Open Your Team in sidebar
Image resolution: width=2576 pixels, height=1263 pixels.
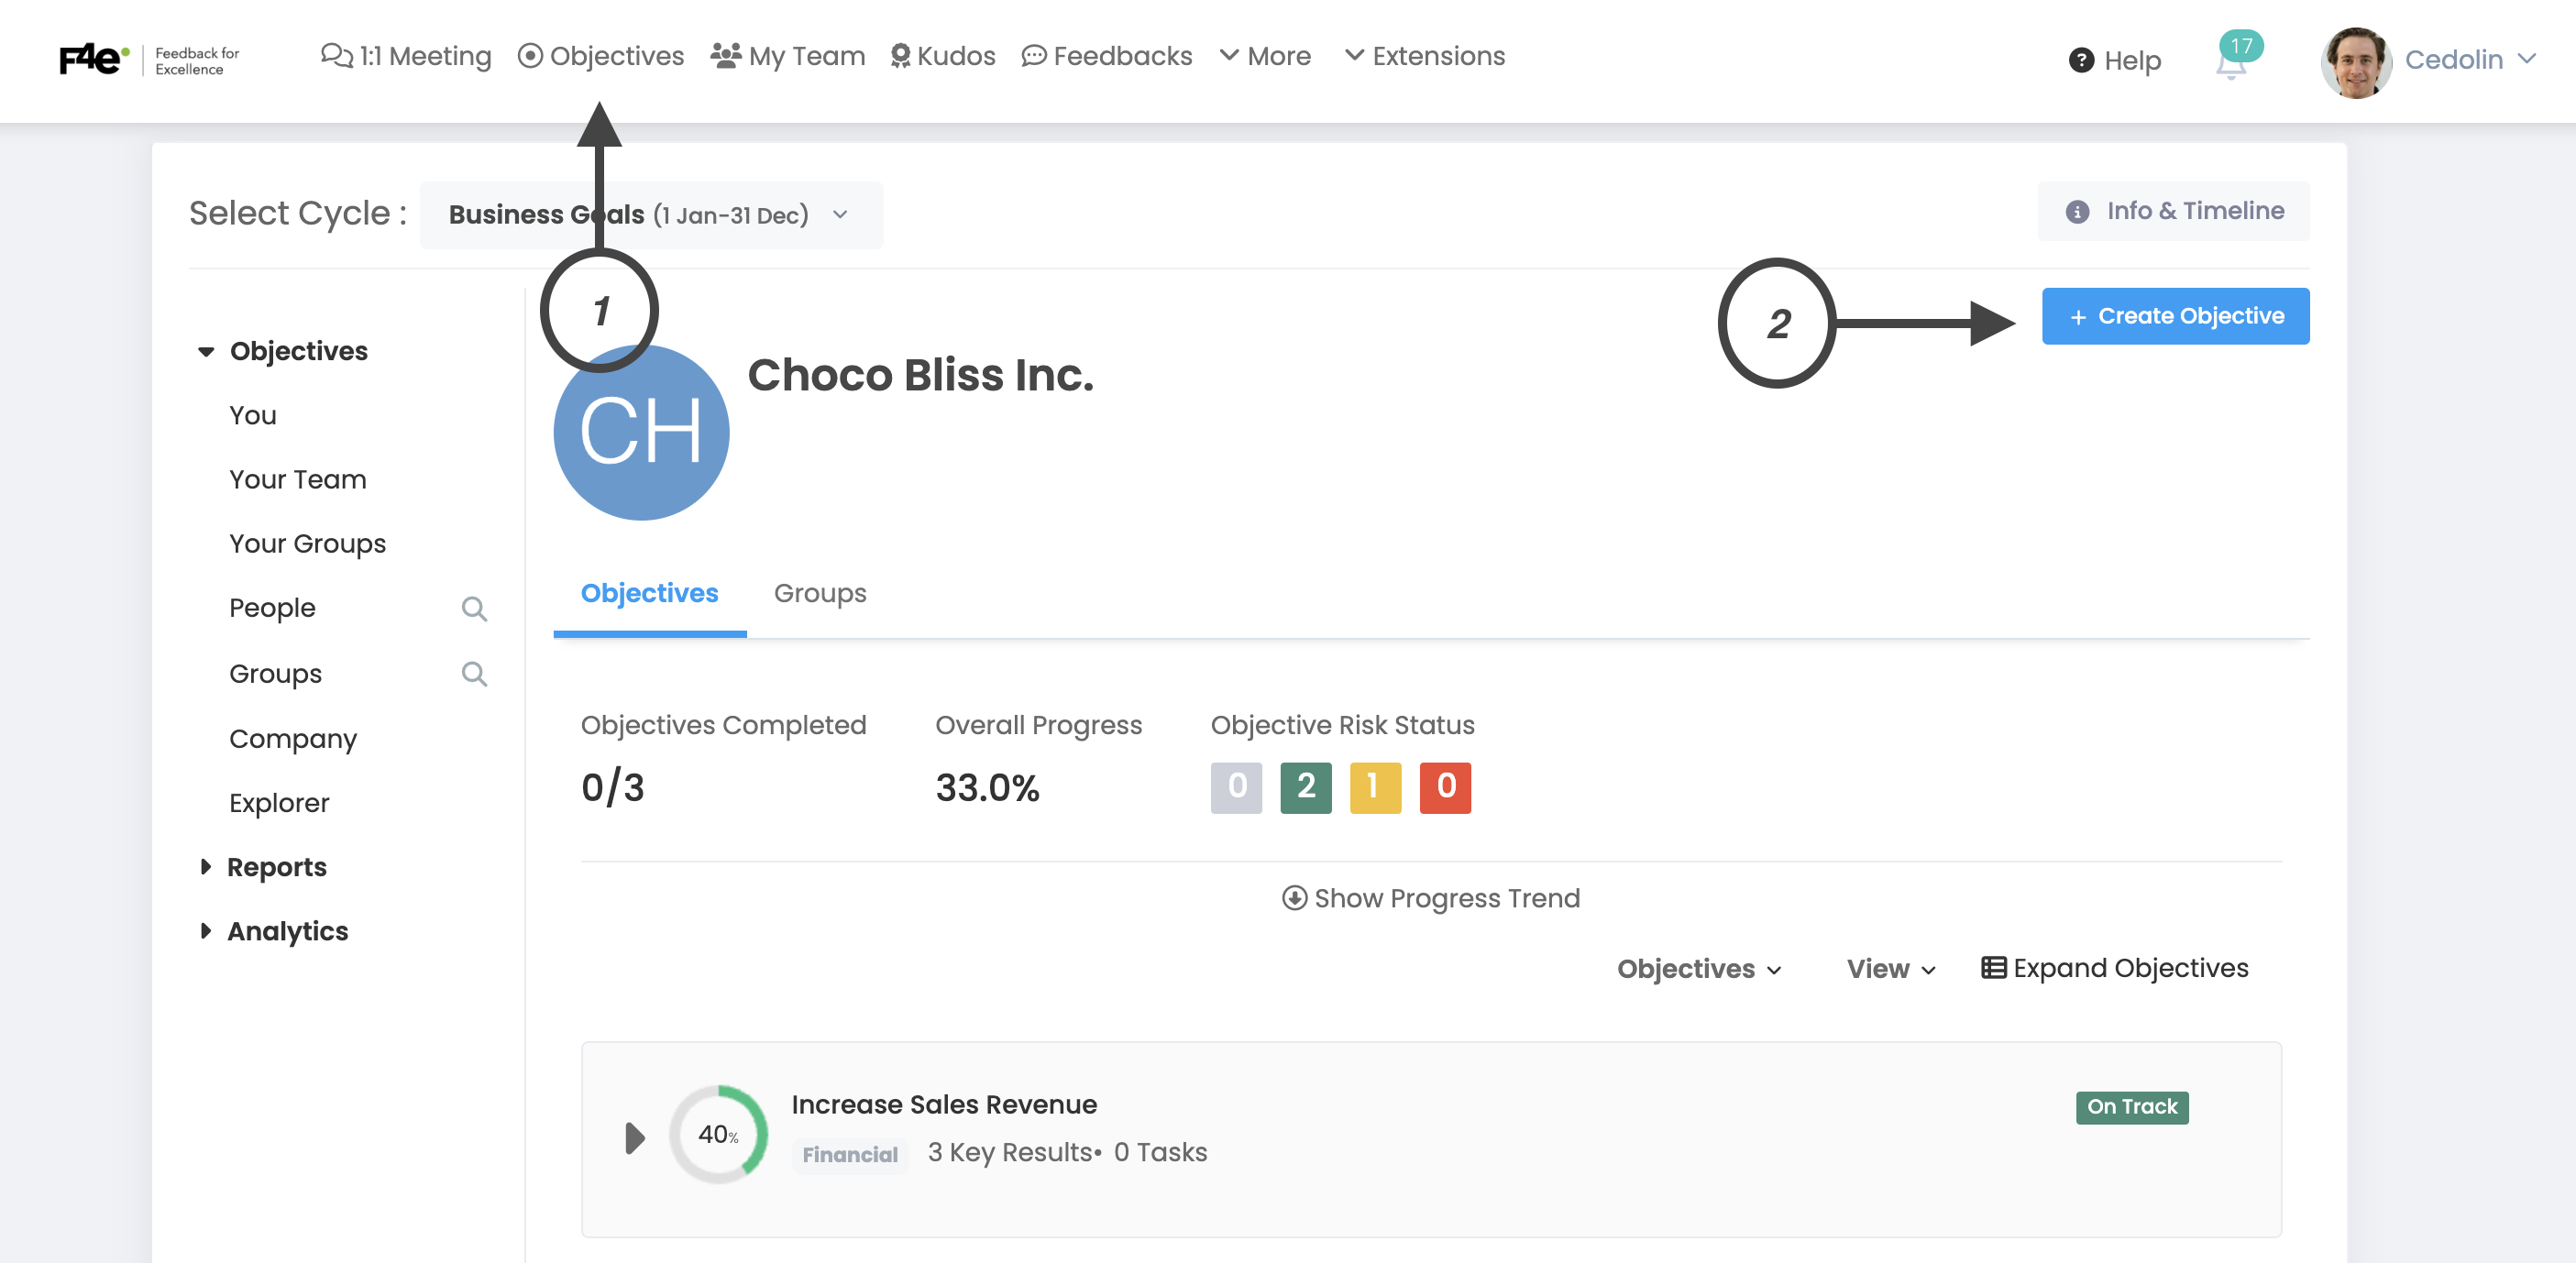[x=298, y=480]
